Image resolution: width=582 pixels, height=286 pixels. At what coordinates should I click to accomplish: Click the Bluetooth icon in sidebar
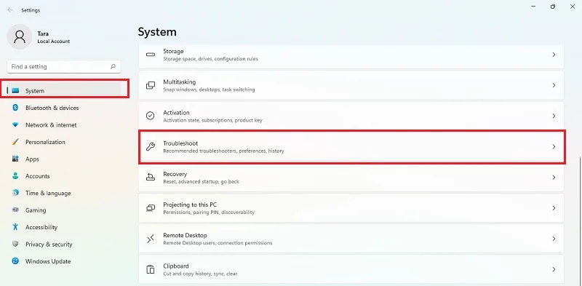pyautogui.click(x=15, y=108)
